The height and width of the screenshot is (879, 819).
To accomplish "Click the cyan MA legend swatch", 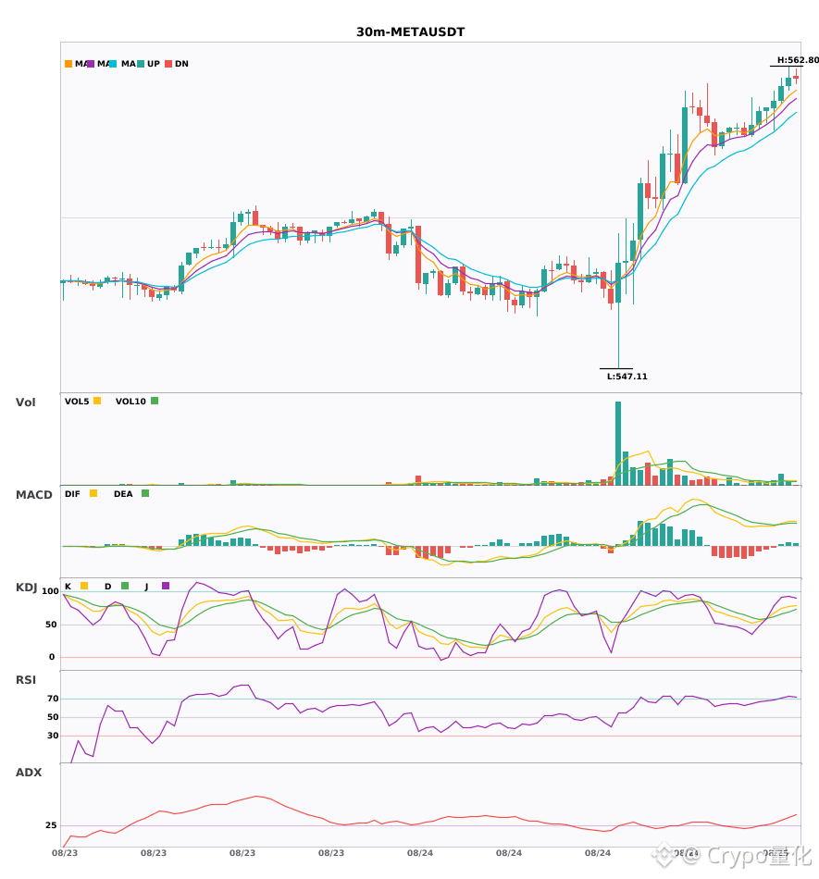I will (x=113, y=64).
